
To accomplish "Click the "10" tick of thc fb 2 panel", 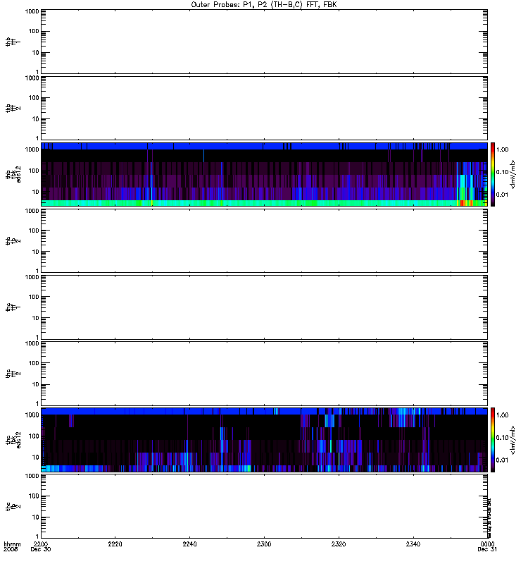I will [35, 517].
